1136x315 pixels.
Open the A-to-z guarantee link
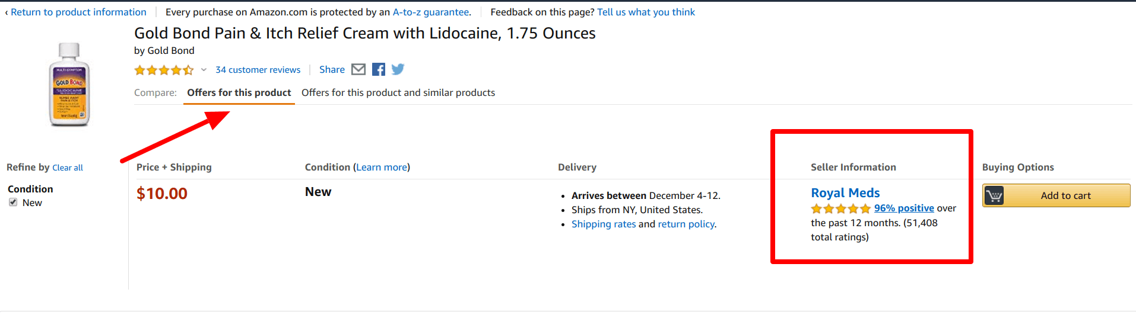click(x=431, y=12)
